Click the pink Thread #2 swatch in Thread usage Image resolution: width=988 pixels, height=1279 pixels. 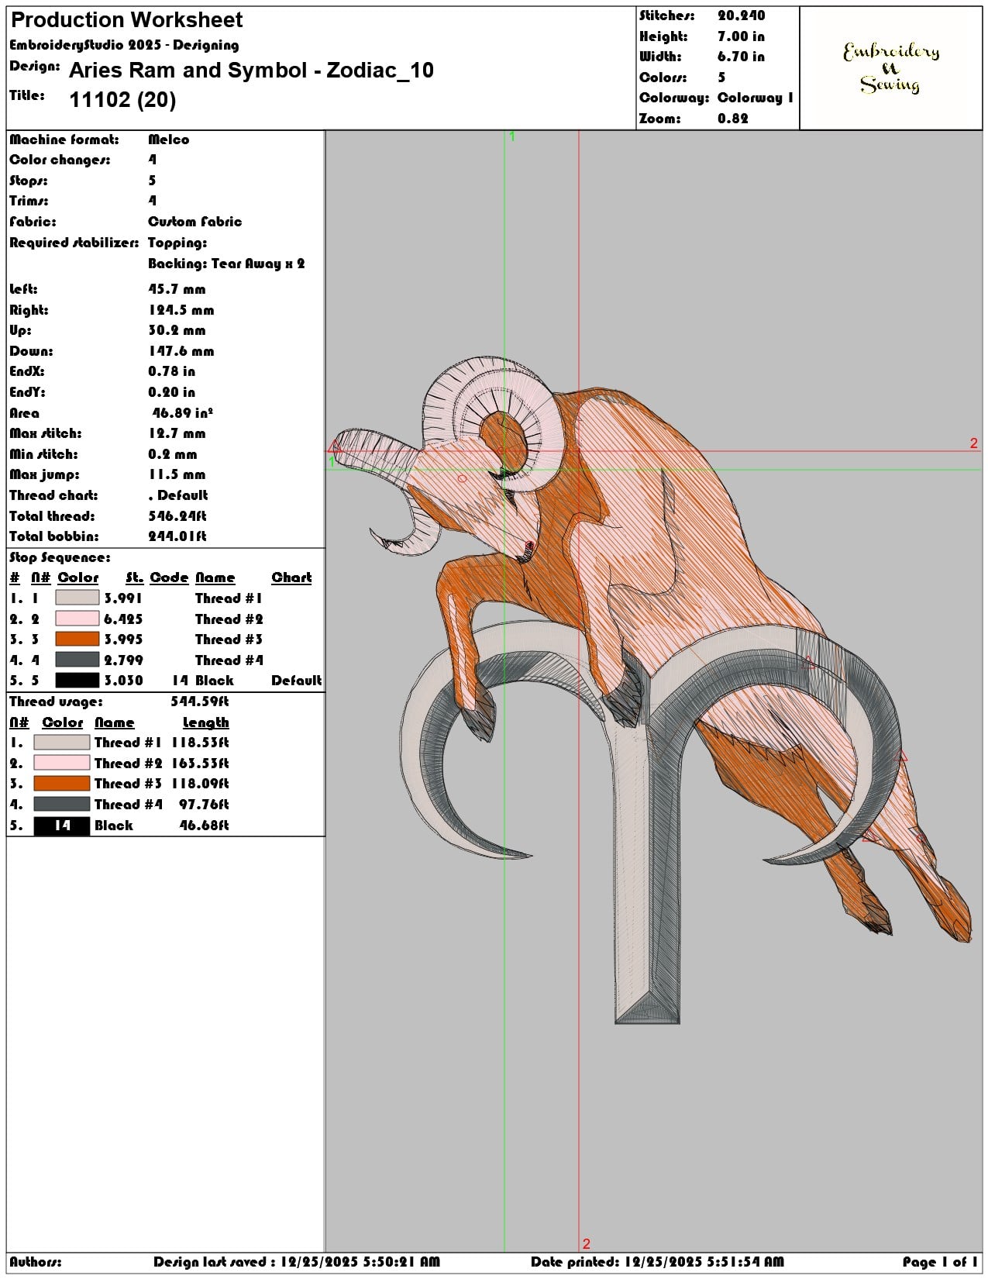(62, 763)
